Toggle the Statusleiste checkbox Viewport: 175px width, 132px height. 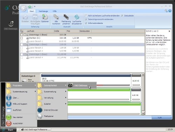coord(122,16)
